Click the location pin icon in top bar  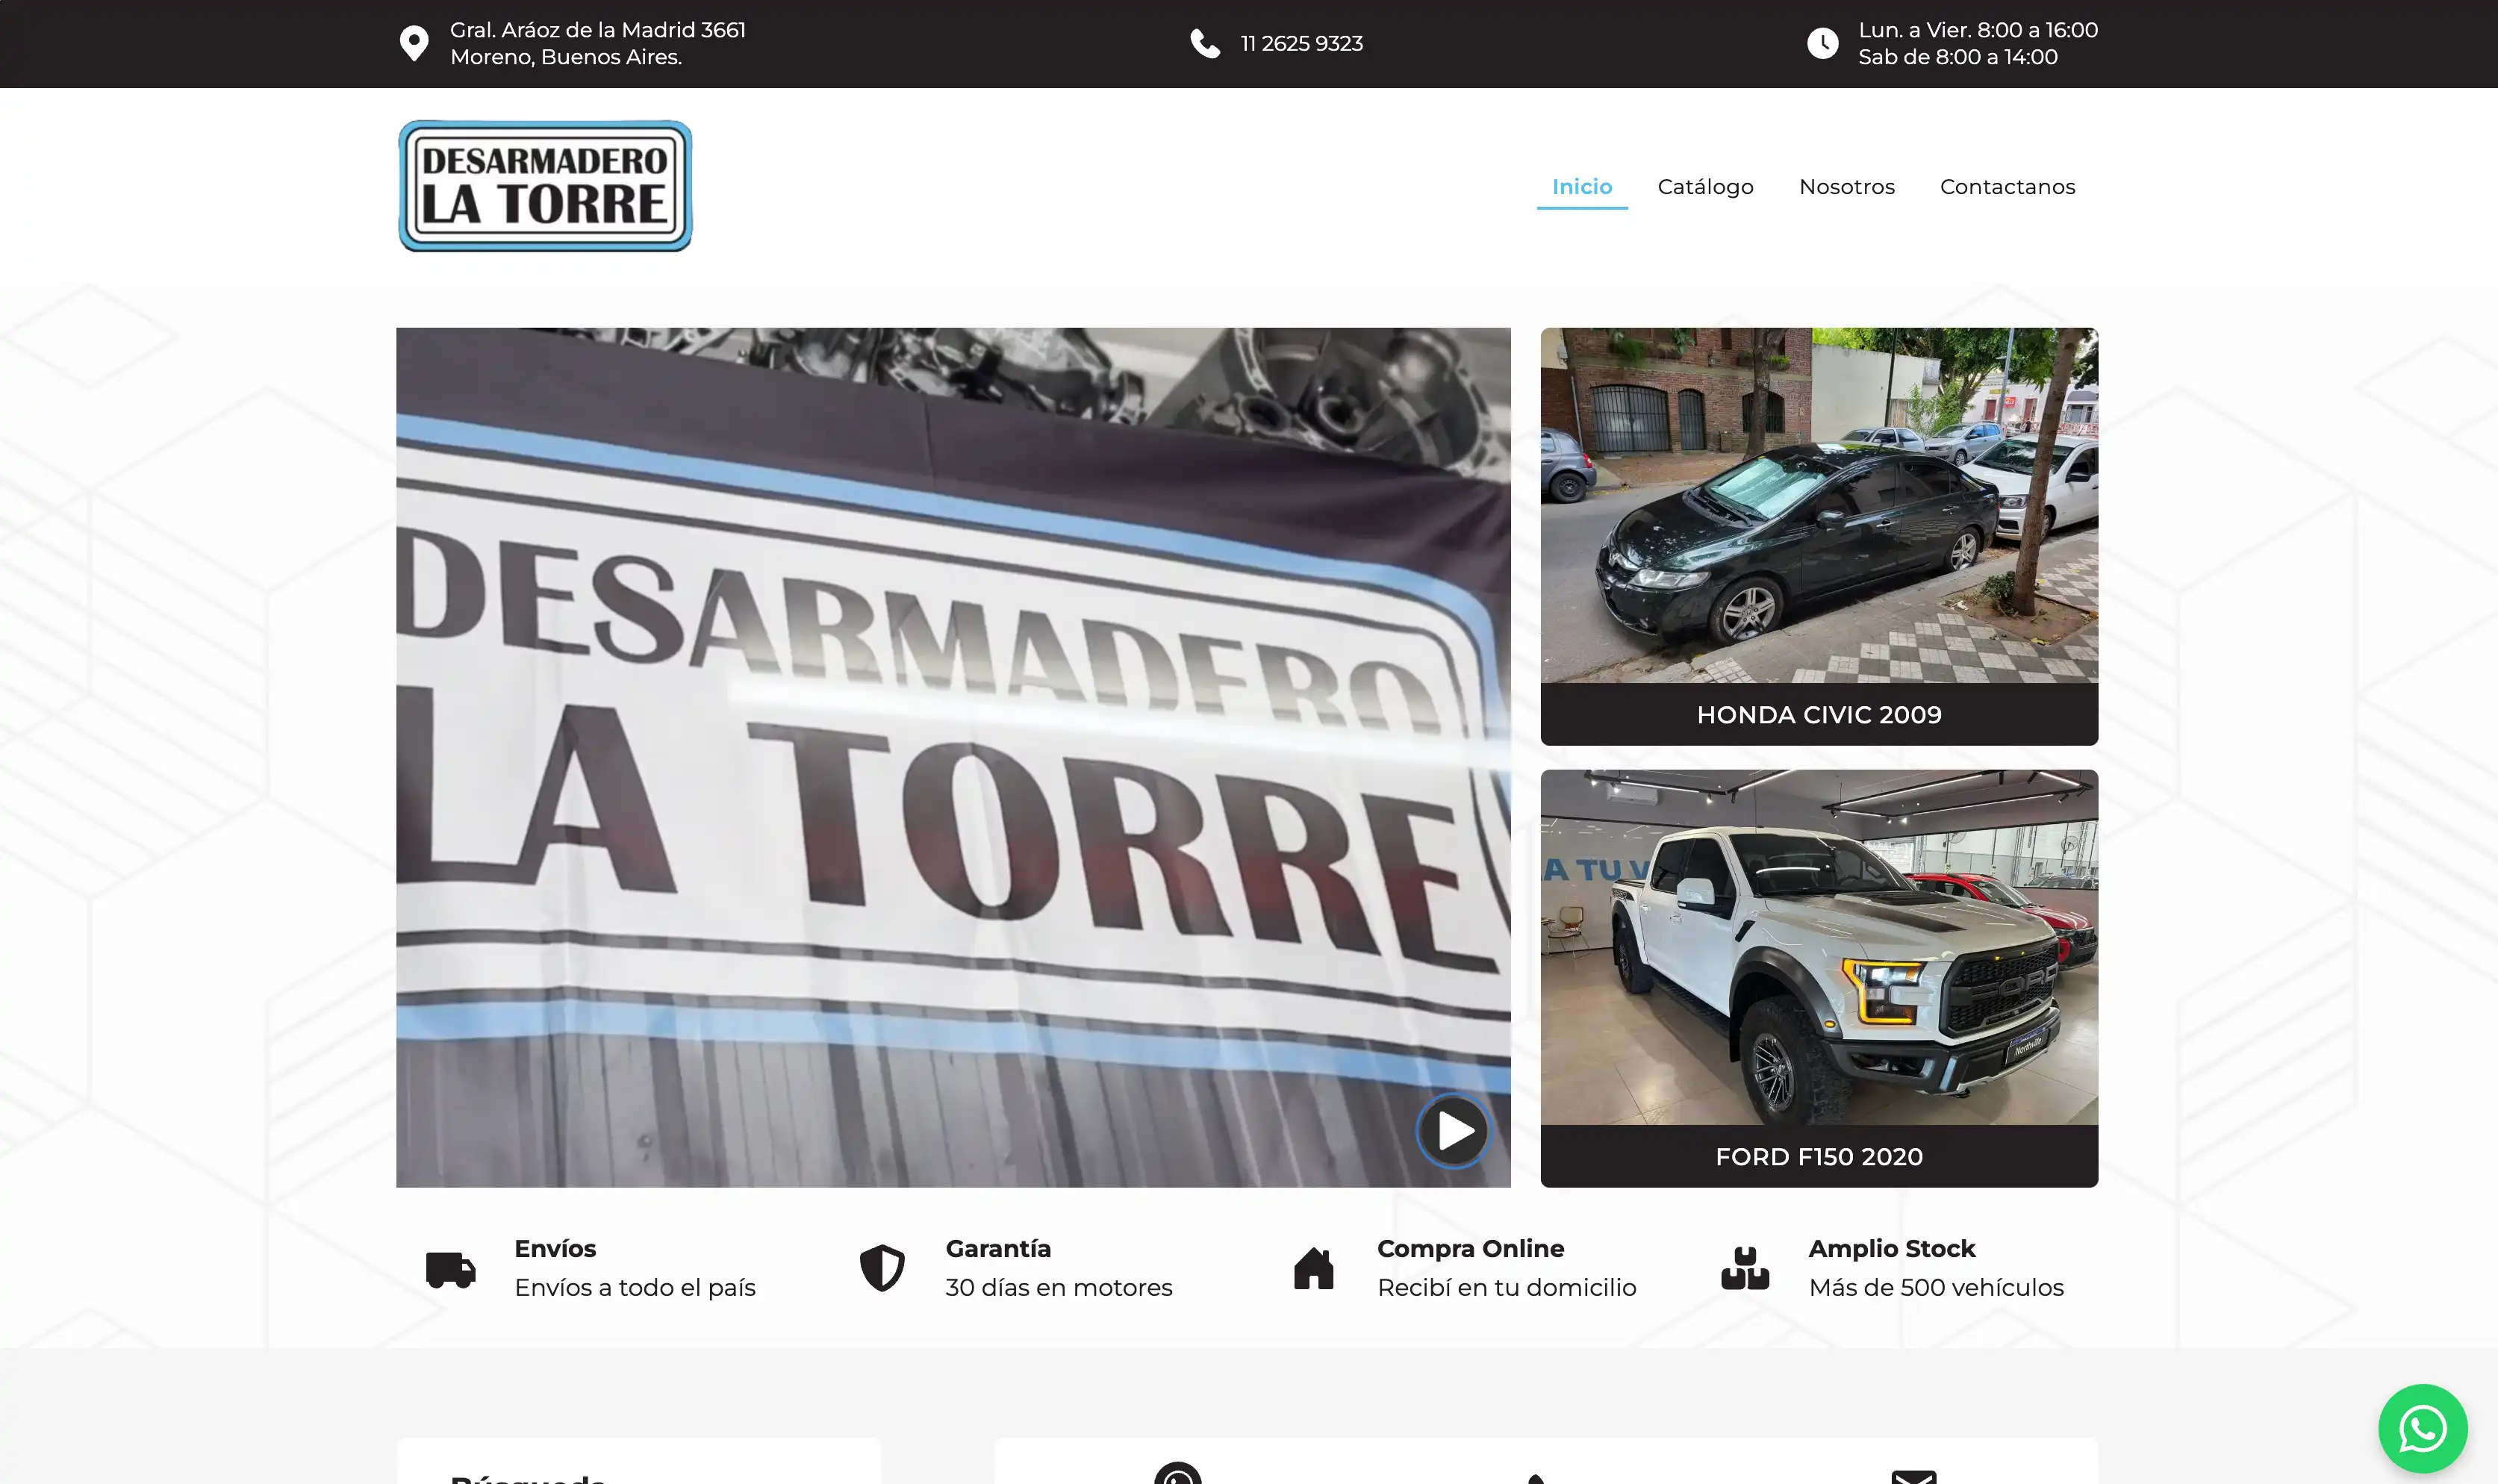point(414,44)
